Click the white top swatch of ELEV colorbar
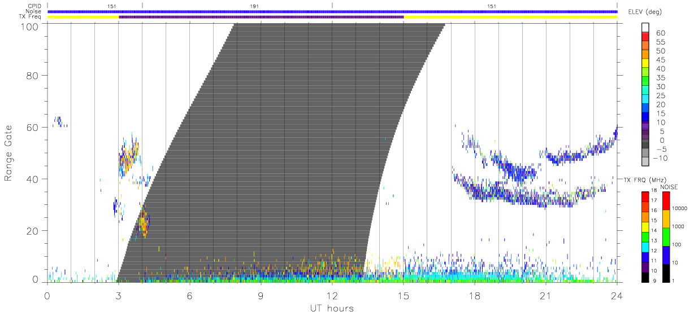Viewport: 694px width, 320px height. tap(645, 28)
